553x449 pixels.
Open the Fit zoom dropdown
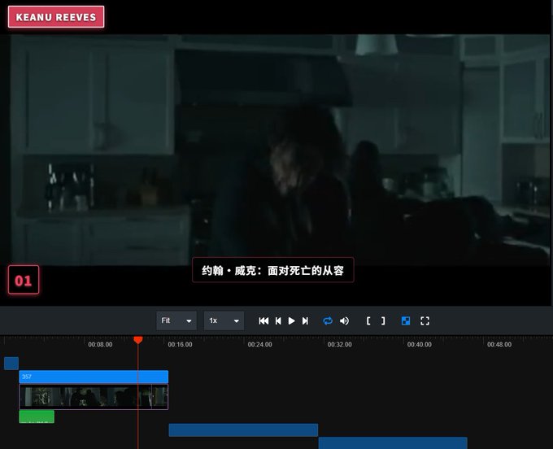tap(176, 320)
